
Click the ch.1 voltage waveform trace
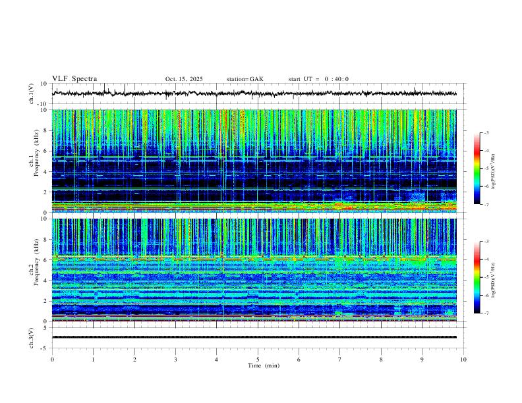pos(254,94)
